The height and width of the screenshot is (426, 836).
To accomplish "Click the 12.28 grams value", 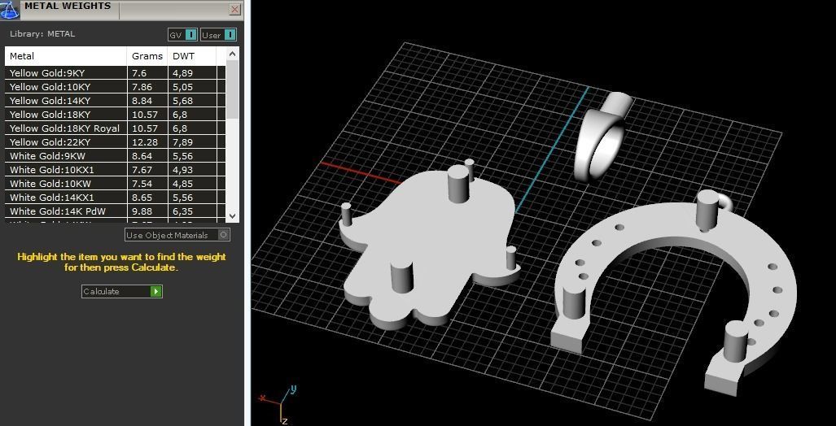I will click(x=145, y=142).
